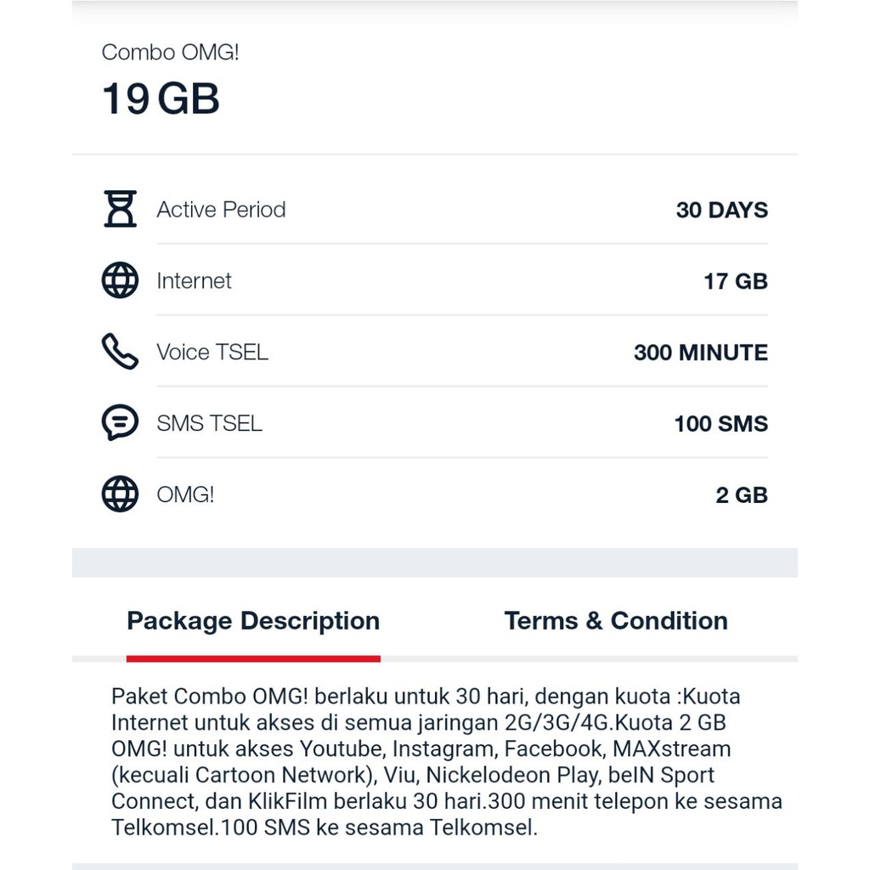870x870 pixels.
Task: Open the Package Description tab
Action: (x=252, y=620)
